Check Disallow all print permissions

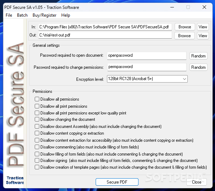[x=37, y=106]
